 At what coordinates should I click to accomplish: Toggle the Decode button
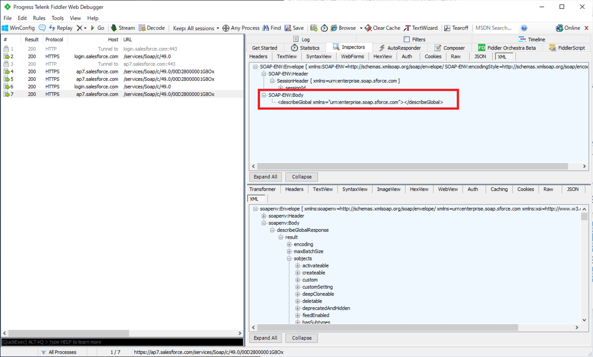click(x=152, y=28)
